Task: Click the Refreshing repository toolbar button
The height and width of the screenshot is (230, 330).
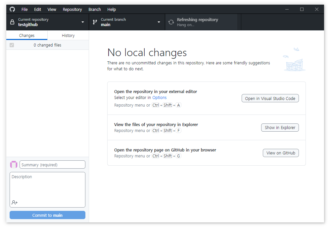Action: 203,22
